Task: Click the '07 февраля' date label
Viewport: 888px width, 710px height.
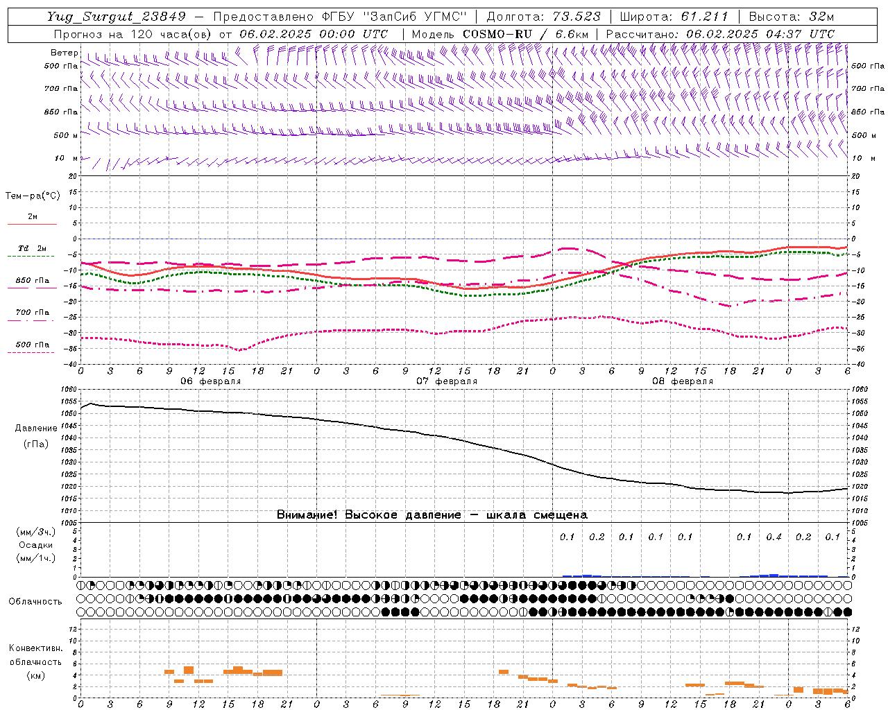Action: coord(447,381)
